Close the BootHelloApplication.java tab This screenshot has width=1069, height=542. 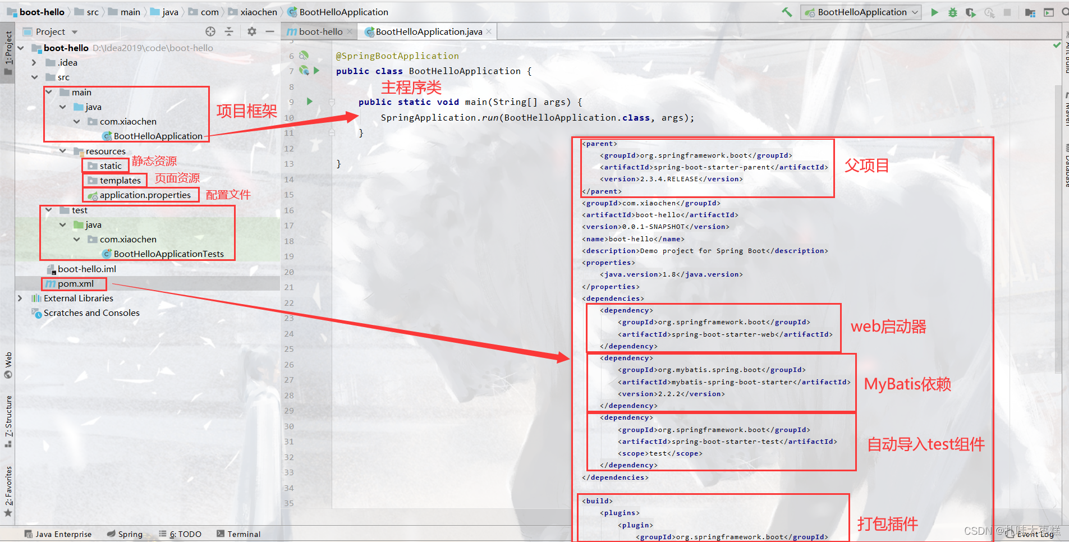click(489, 31)
